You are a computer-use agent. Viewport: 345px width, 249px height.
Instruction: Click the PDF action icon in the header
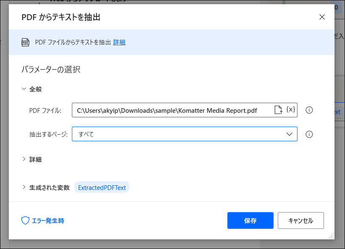(x=26, y=42)
